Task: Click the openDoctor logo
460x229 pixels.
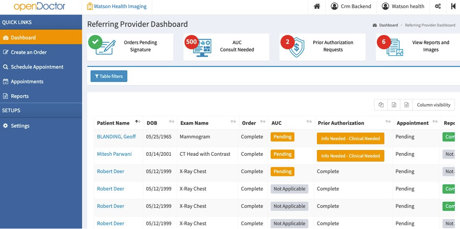Action: (39, 6)
